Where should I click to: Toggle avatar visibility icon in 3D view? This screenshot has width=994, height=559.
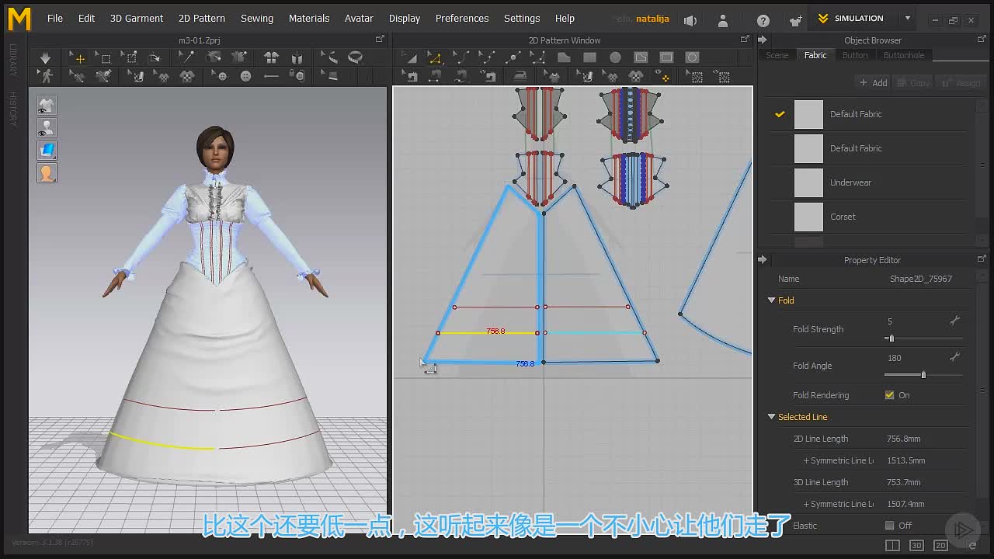(47, 128)
